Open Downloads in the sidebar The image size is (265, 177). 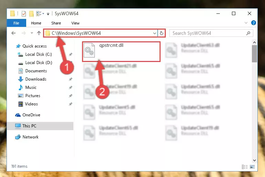point(35,79)
